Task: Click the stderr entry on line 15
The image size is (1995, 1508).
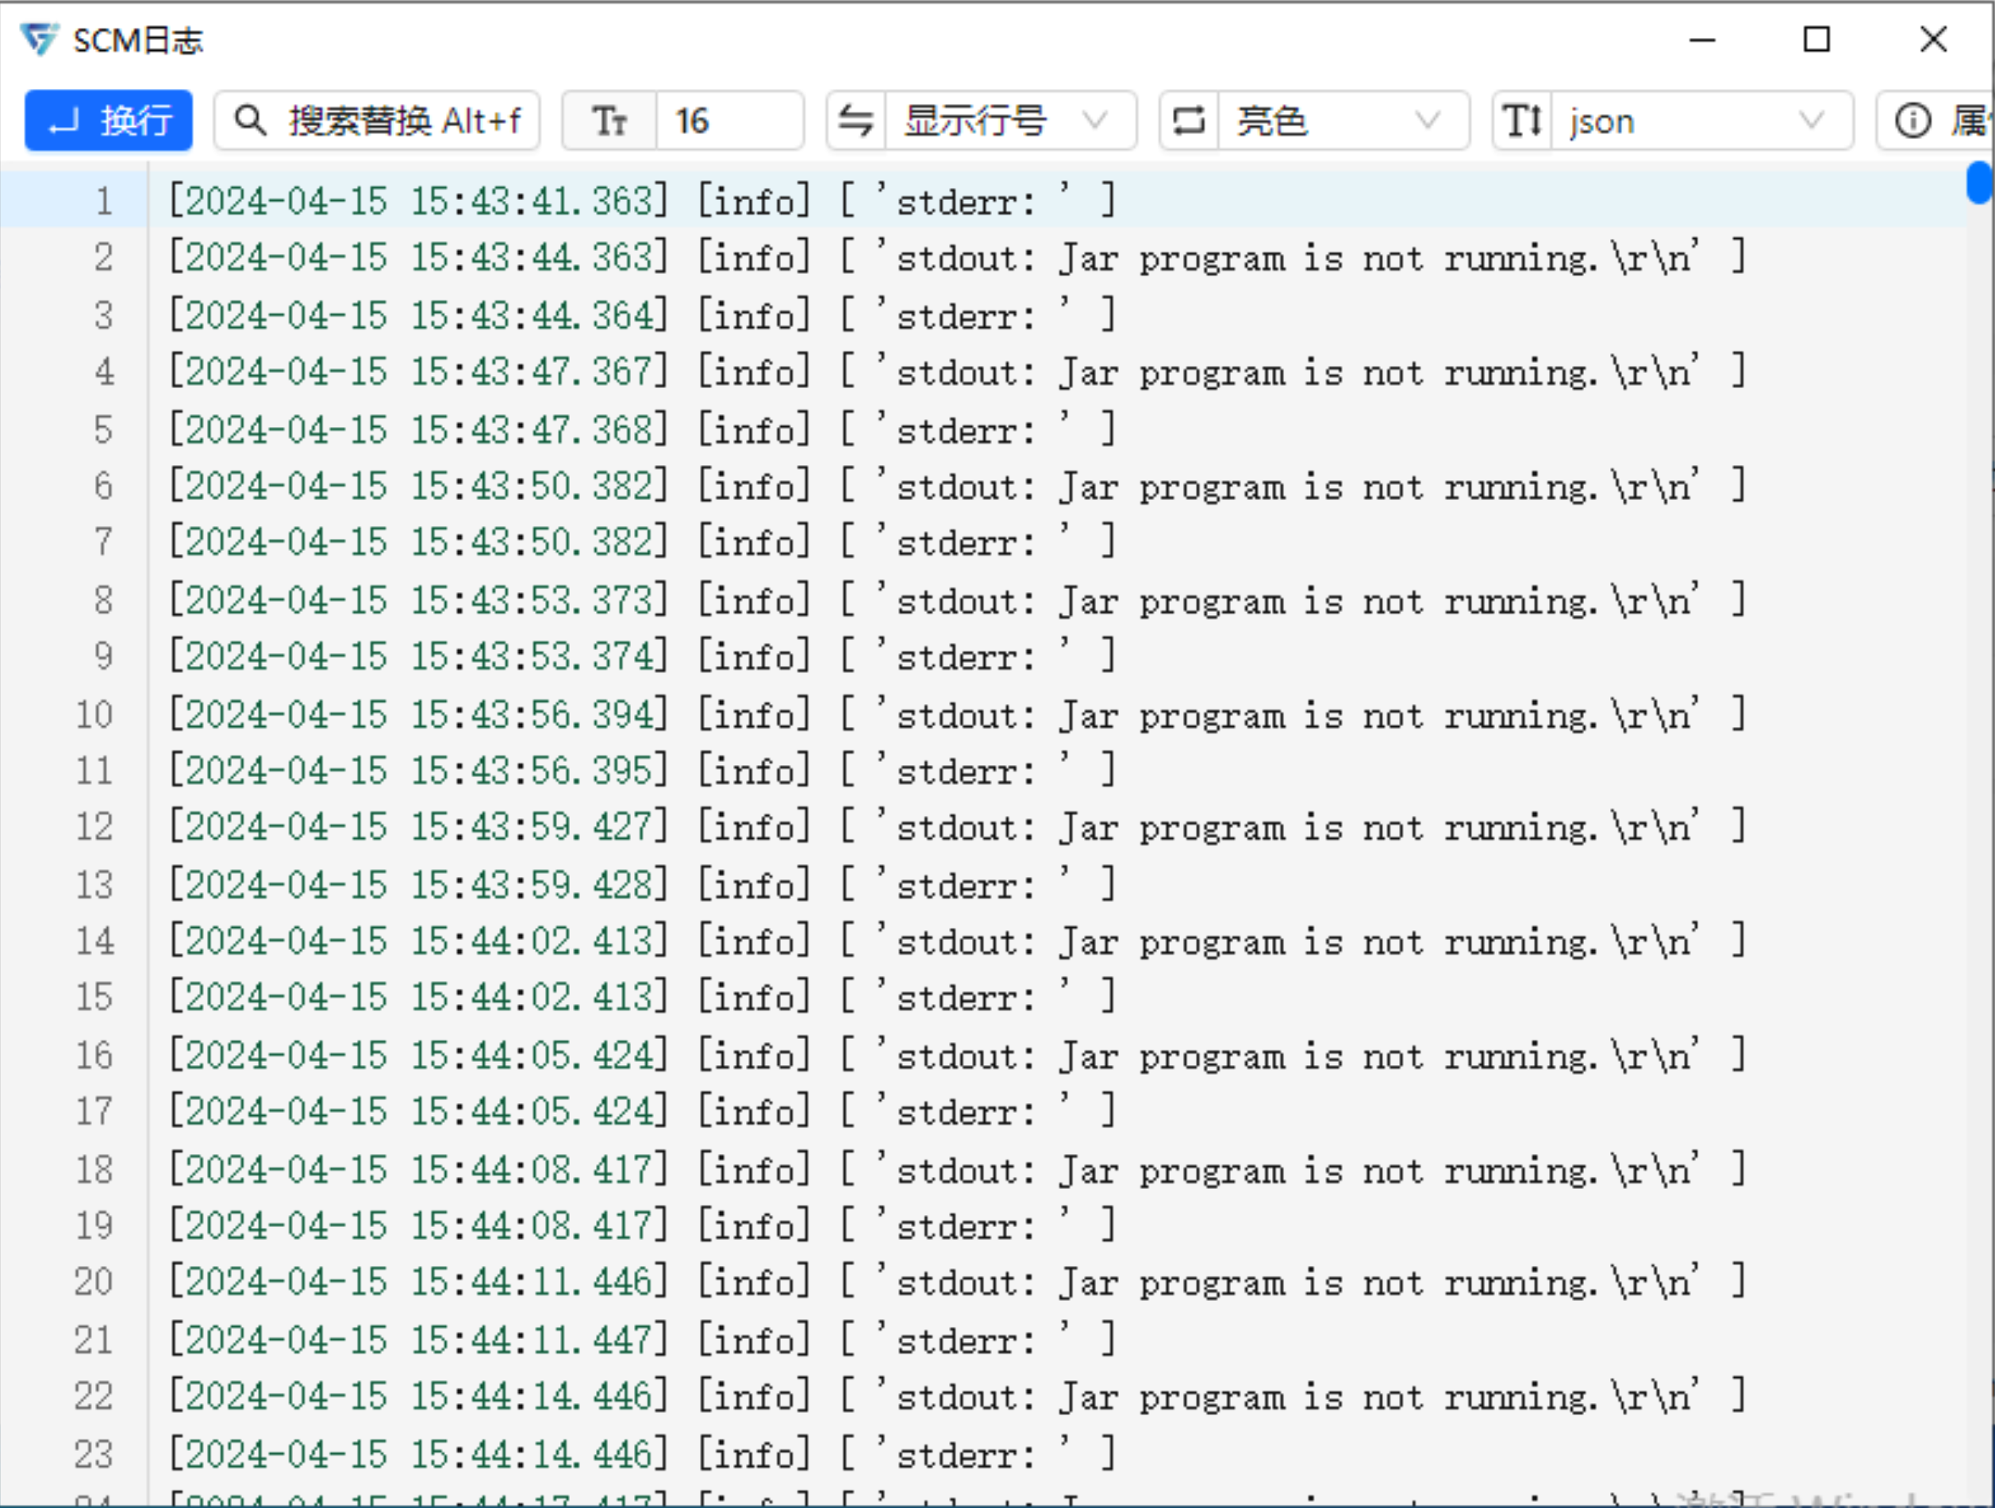Action: point(965,998)
